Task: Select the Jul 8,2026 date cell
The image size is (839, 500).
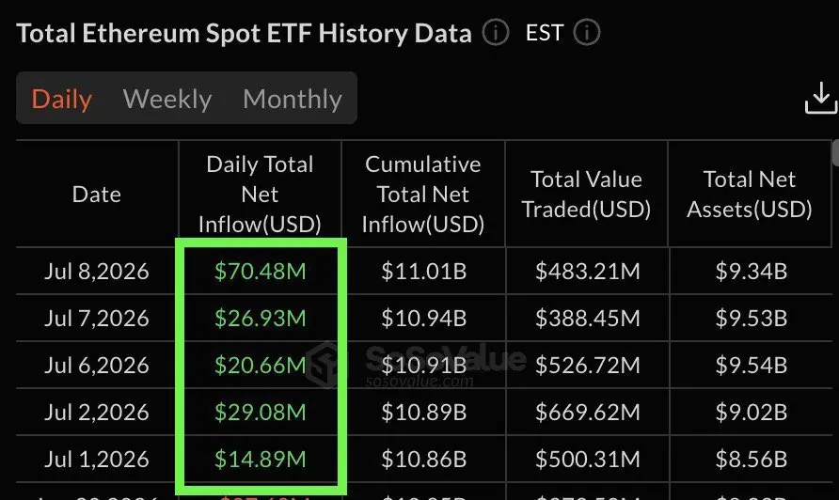Action: tap(97, 271)
